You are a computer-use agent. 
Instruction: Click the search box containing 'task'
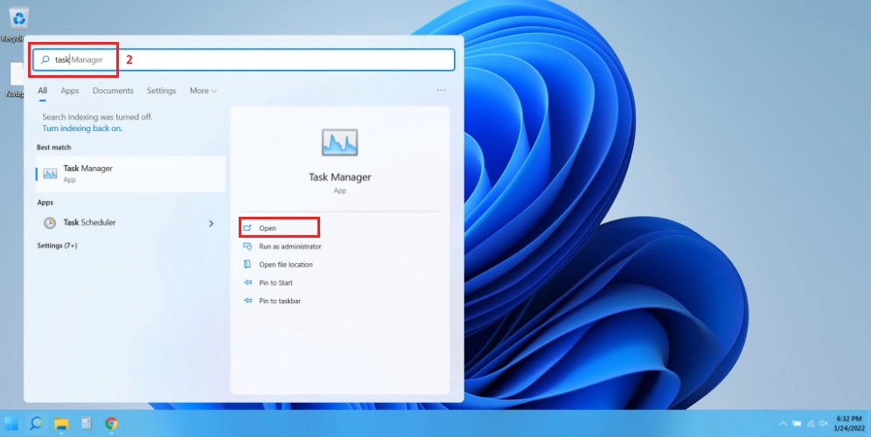pyautogui.click(x=244, y=60)
